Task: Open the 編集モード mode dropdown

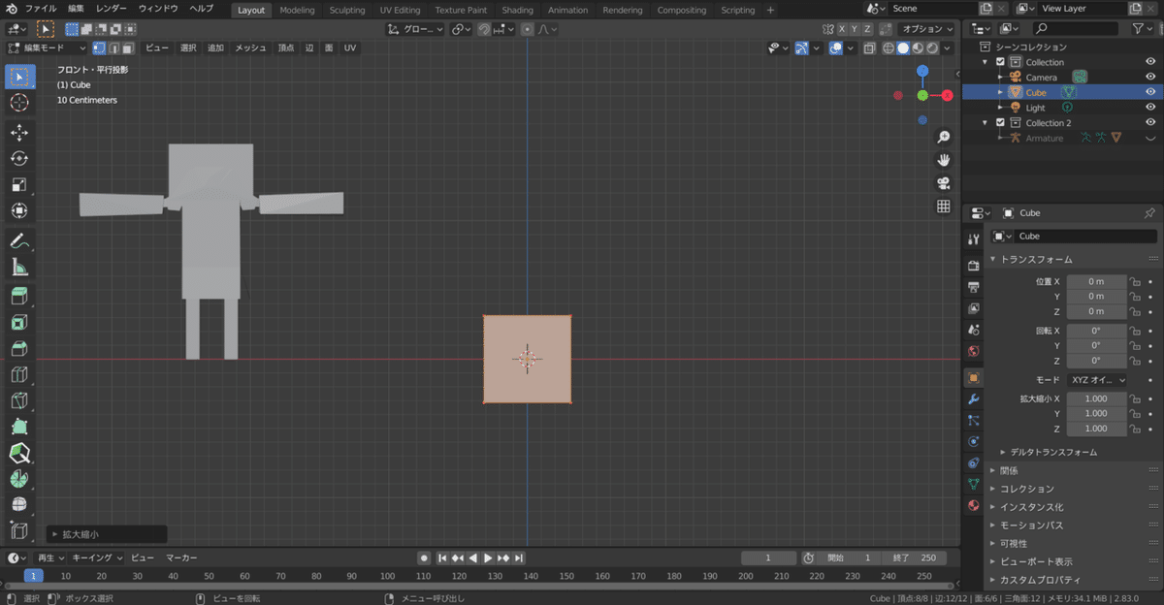Action: [47, 48]
